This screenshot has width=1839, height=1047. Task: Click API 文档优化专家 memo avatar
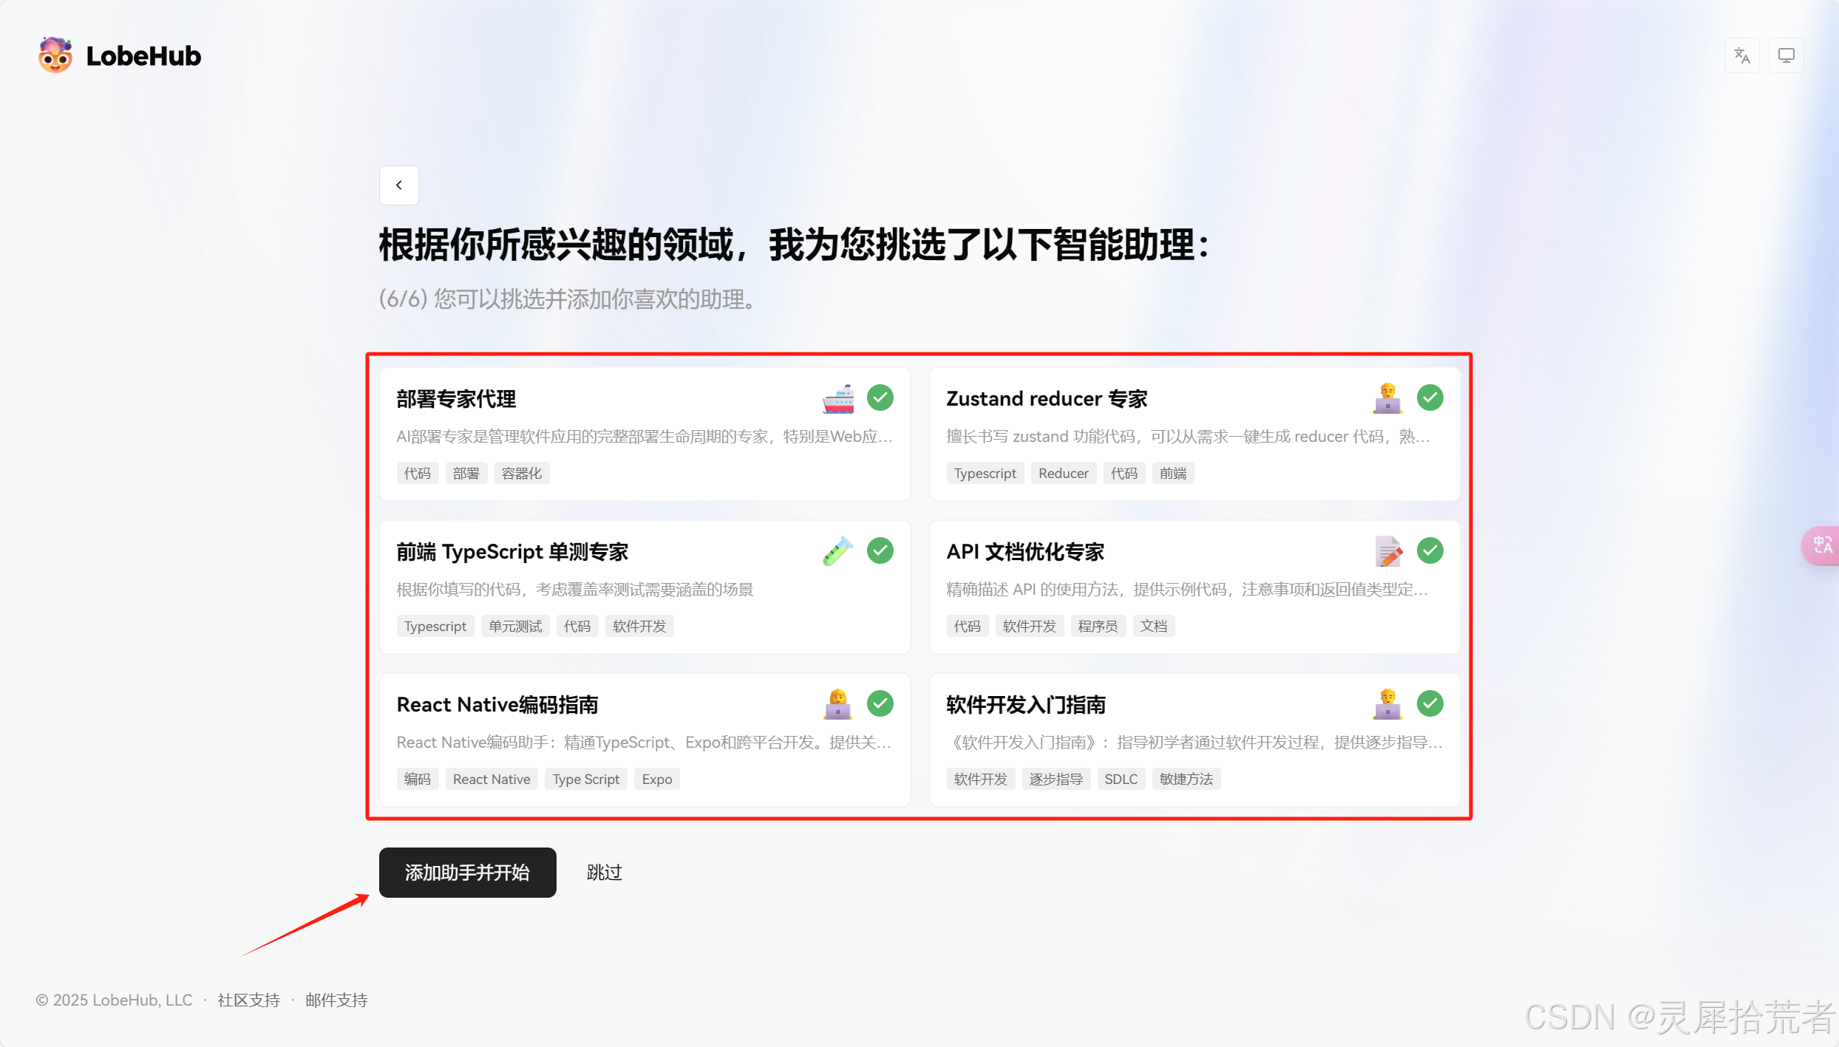point(1387,551)
